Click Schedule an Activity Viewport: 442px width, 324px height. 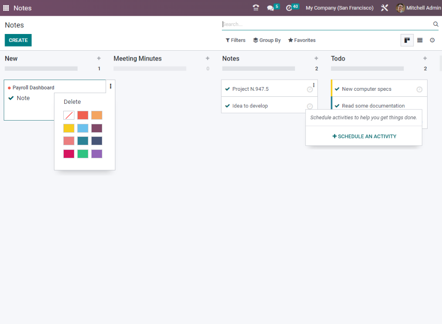tap(364, 136)
